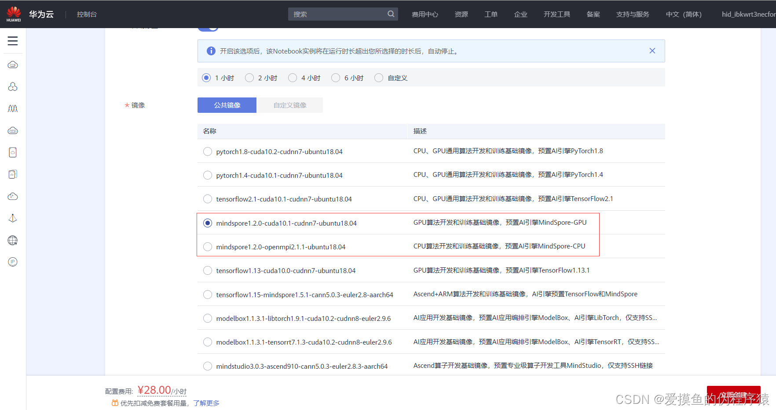Open the globe sidebar icon
The height and width of the screenshot is (410, 776).
[x=13, y=240]
